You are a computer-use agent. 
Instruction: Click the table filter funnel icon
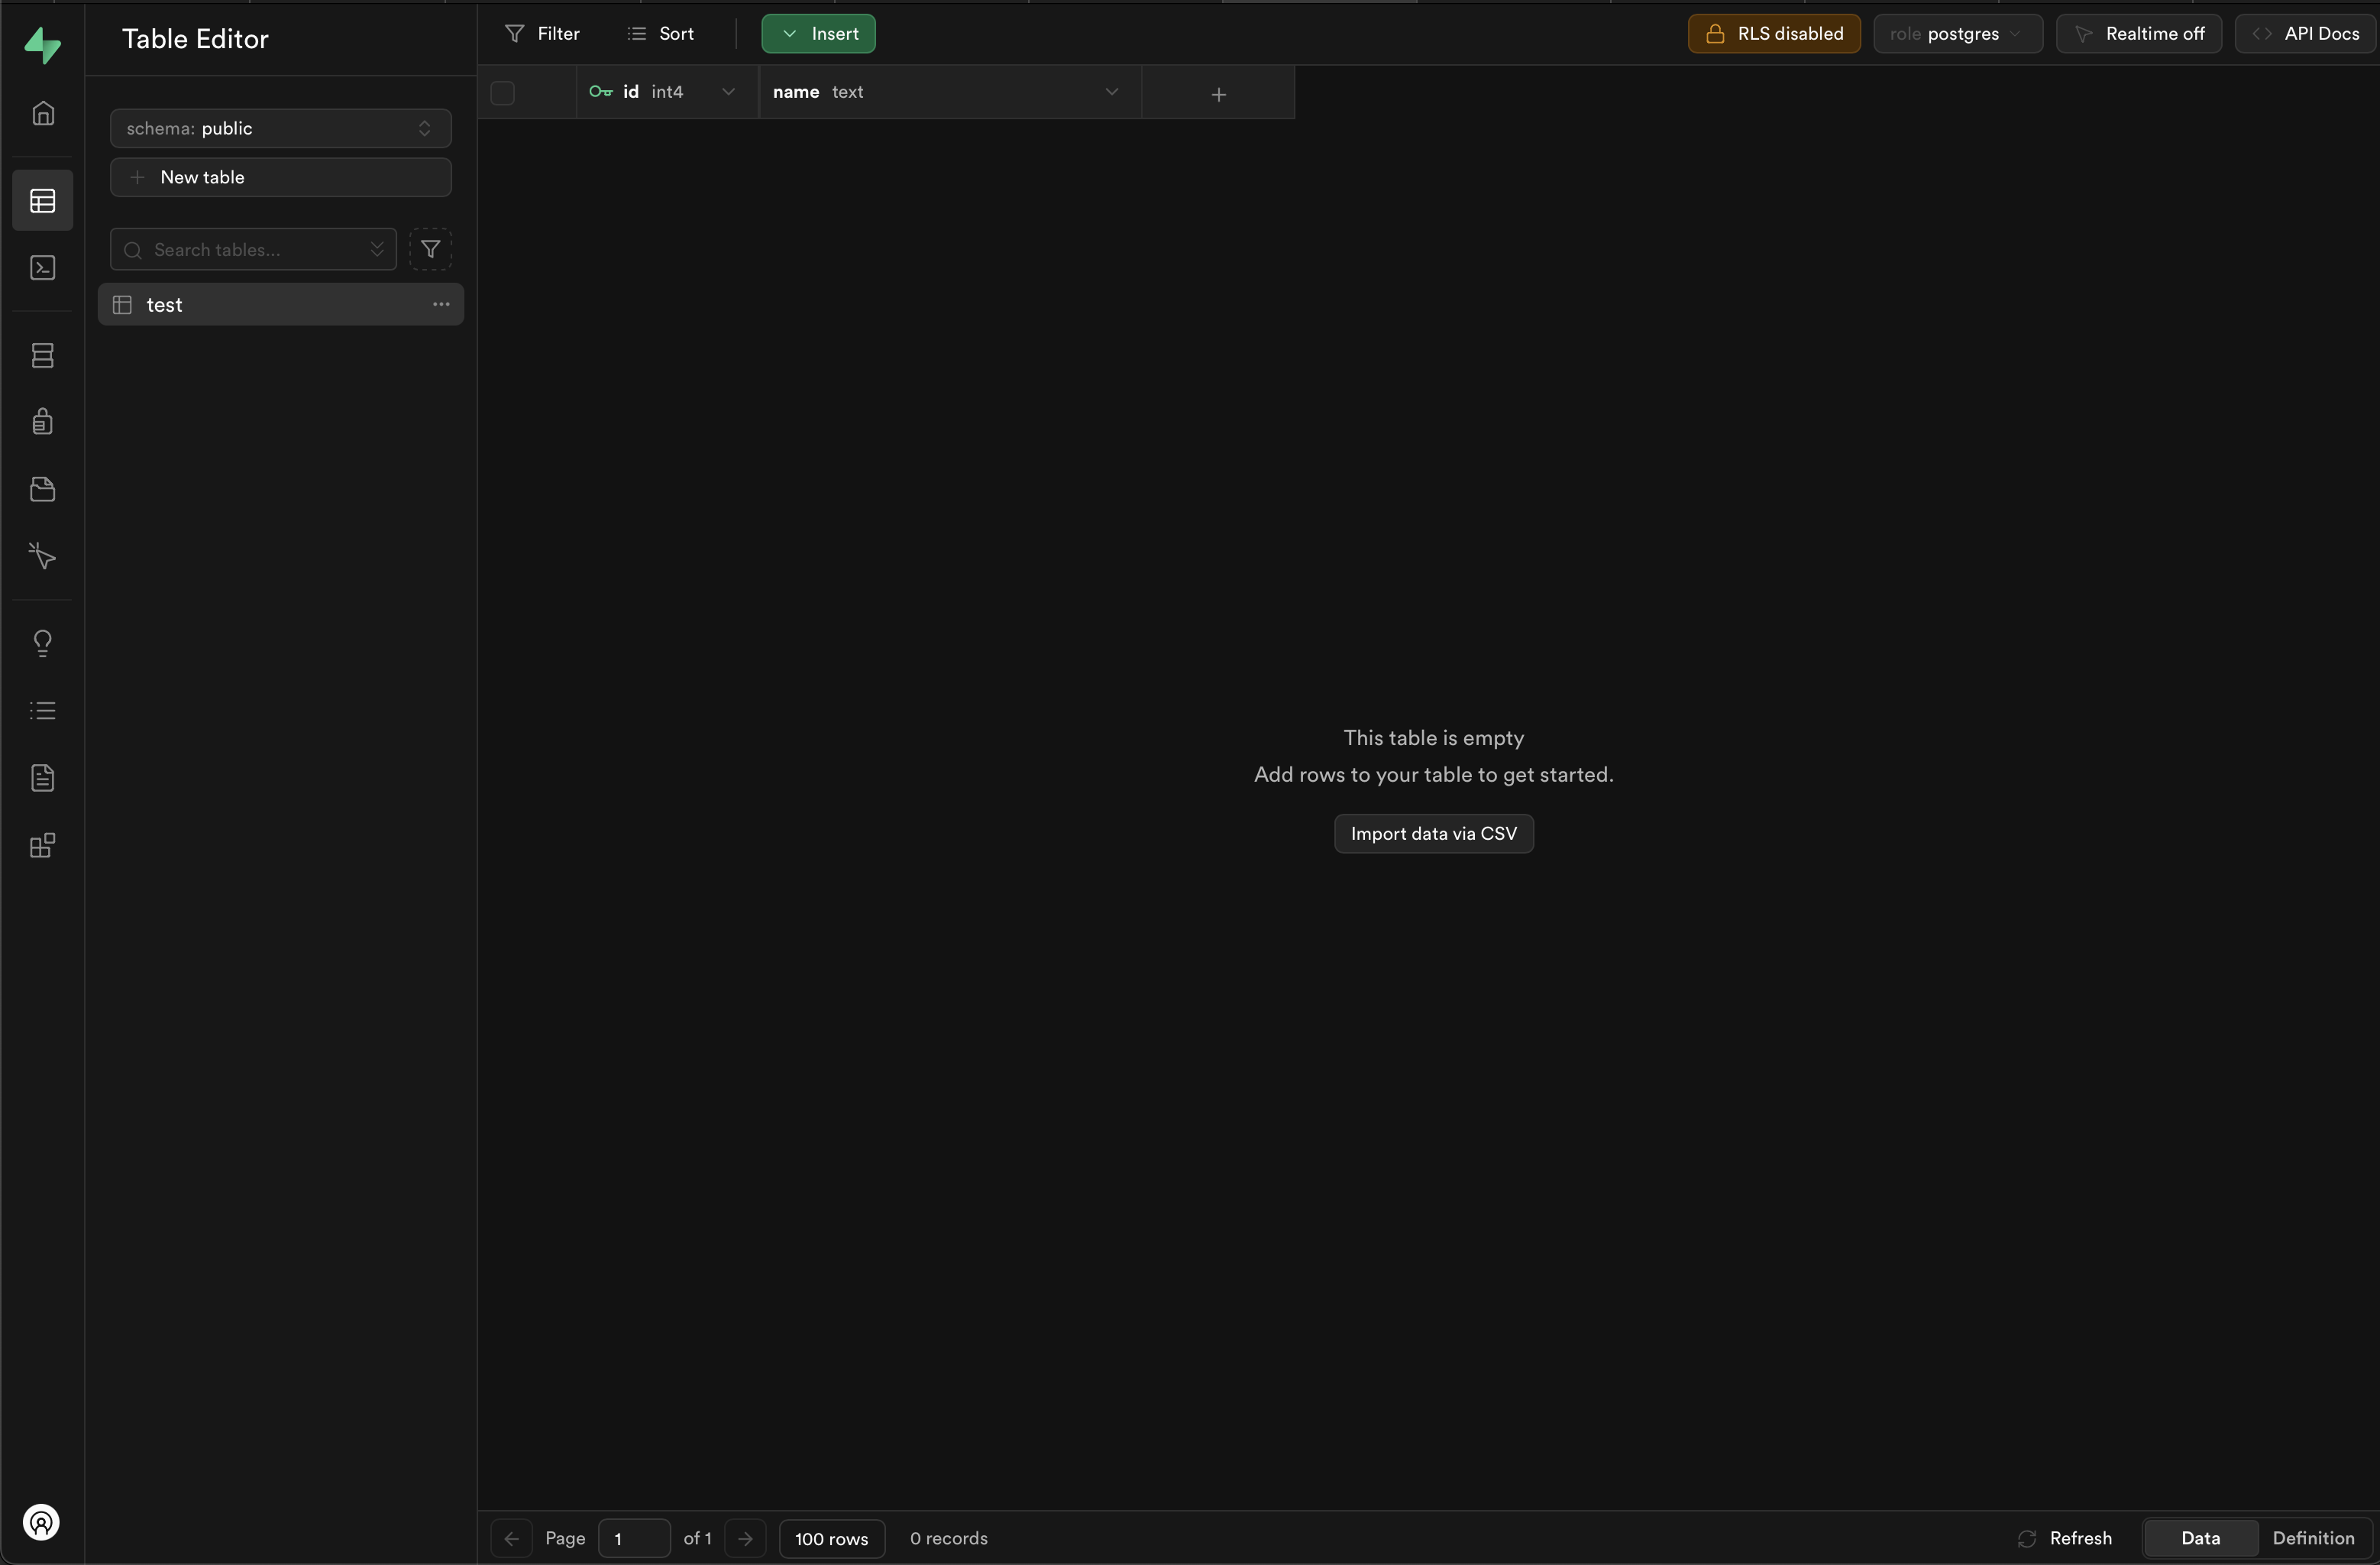(431, 249)
